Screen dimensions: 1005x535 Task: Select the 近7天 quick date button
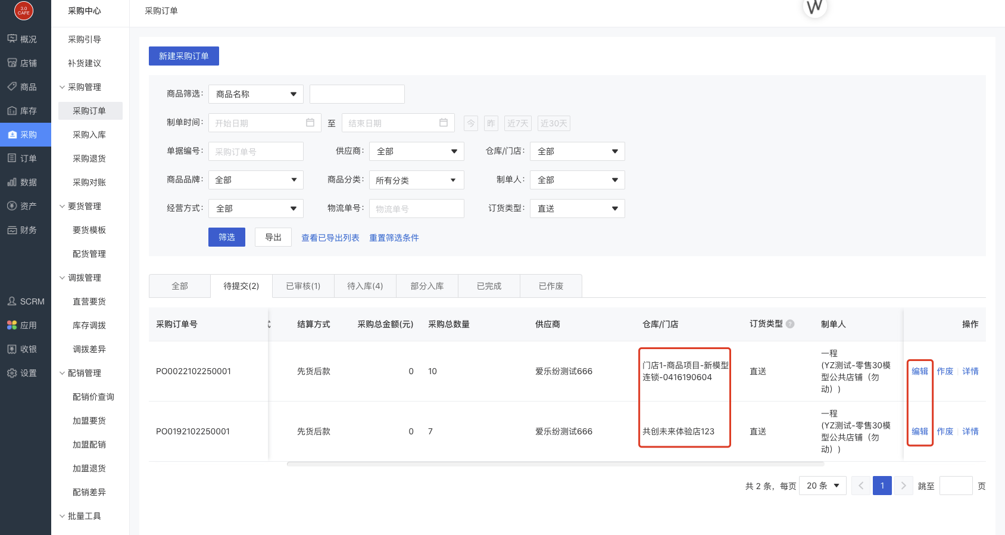[518, 123]
